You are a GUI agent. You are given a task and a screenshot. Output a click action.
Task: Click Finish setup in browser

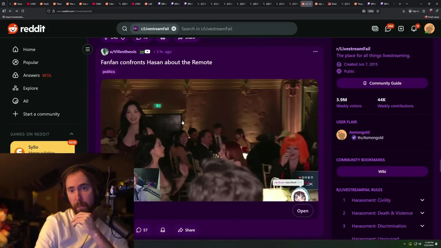tap(432, 17)
